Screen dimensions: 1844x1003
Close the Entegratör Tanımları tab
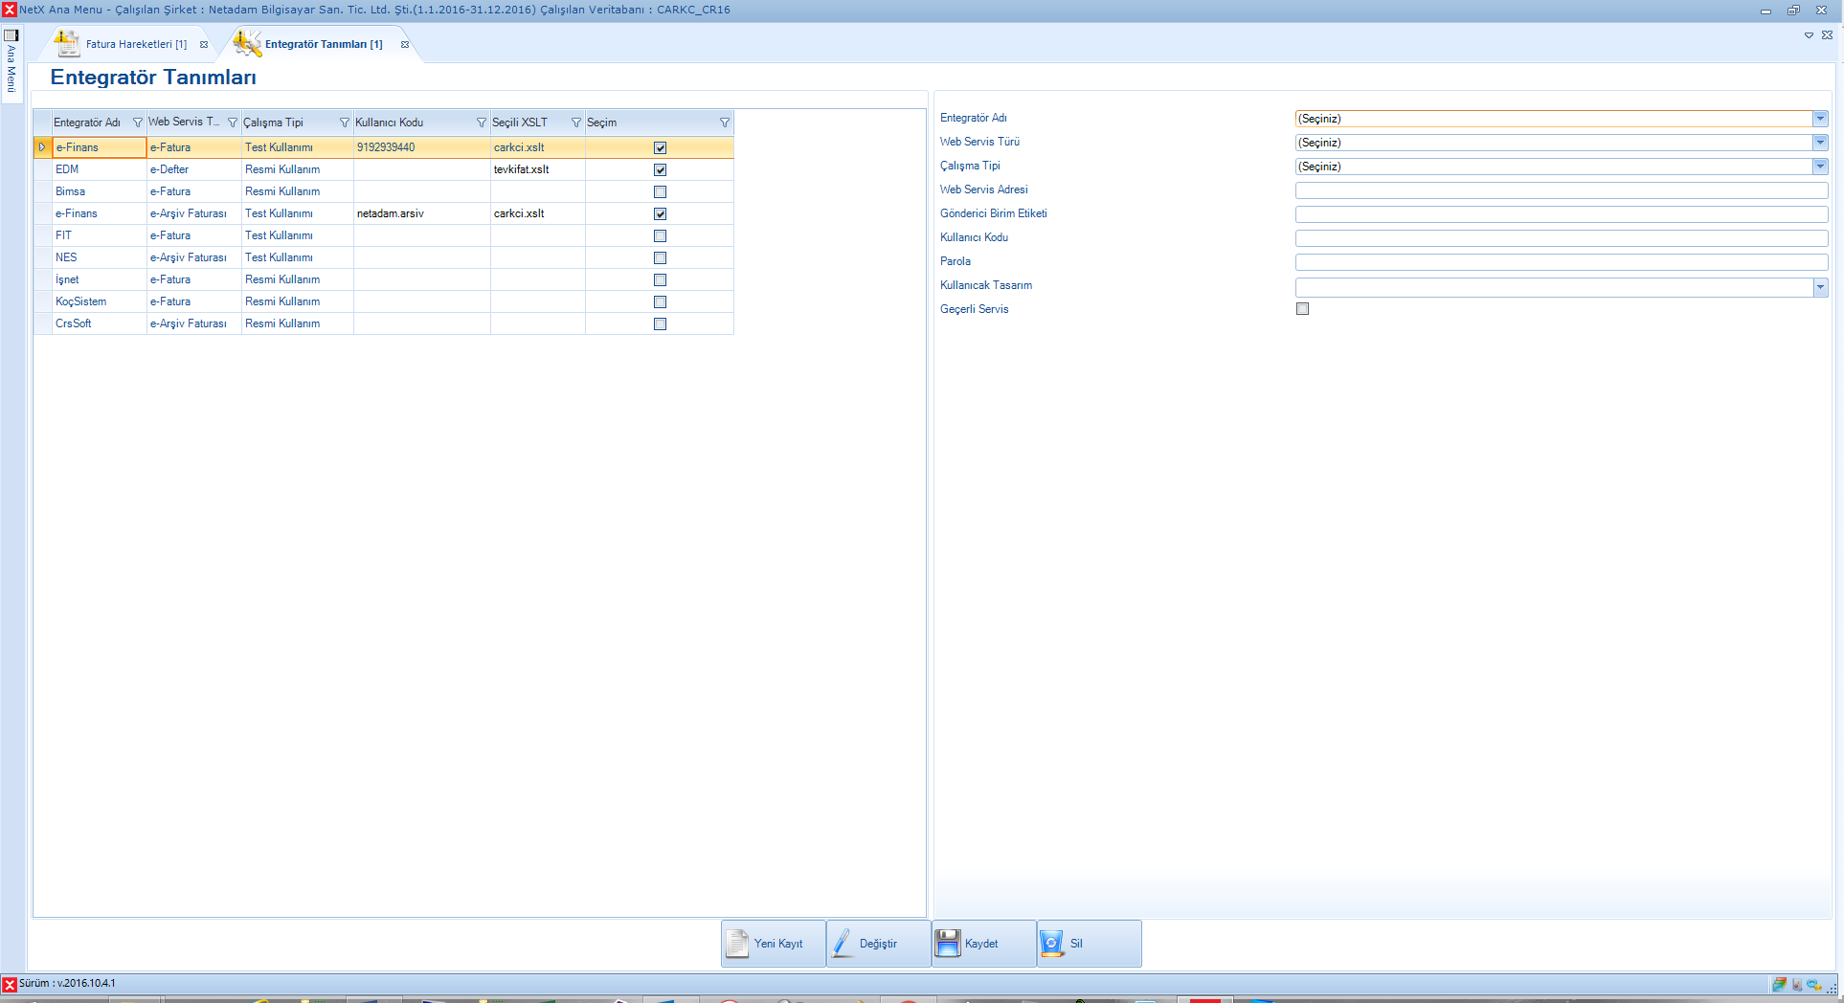[405, 44]
